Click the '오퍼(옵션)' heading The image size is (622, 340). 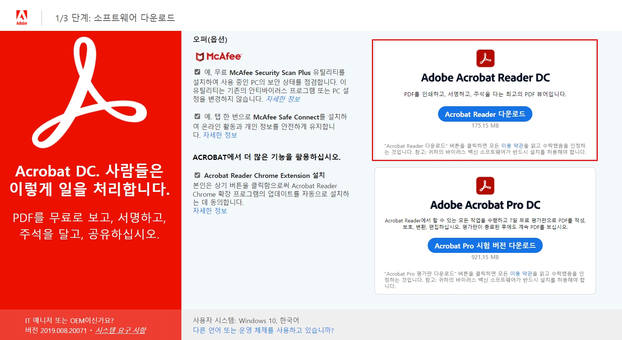[210, 39]
